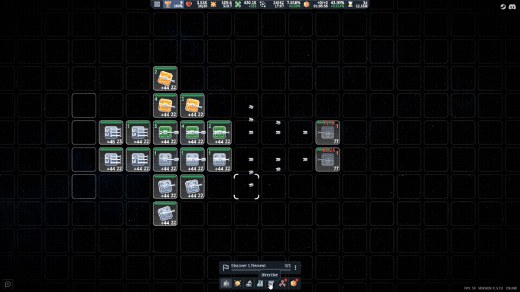
Task: Click the orange sun energy icon
Action: [x=213, y=5]
